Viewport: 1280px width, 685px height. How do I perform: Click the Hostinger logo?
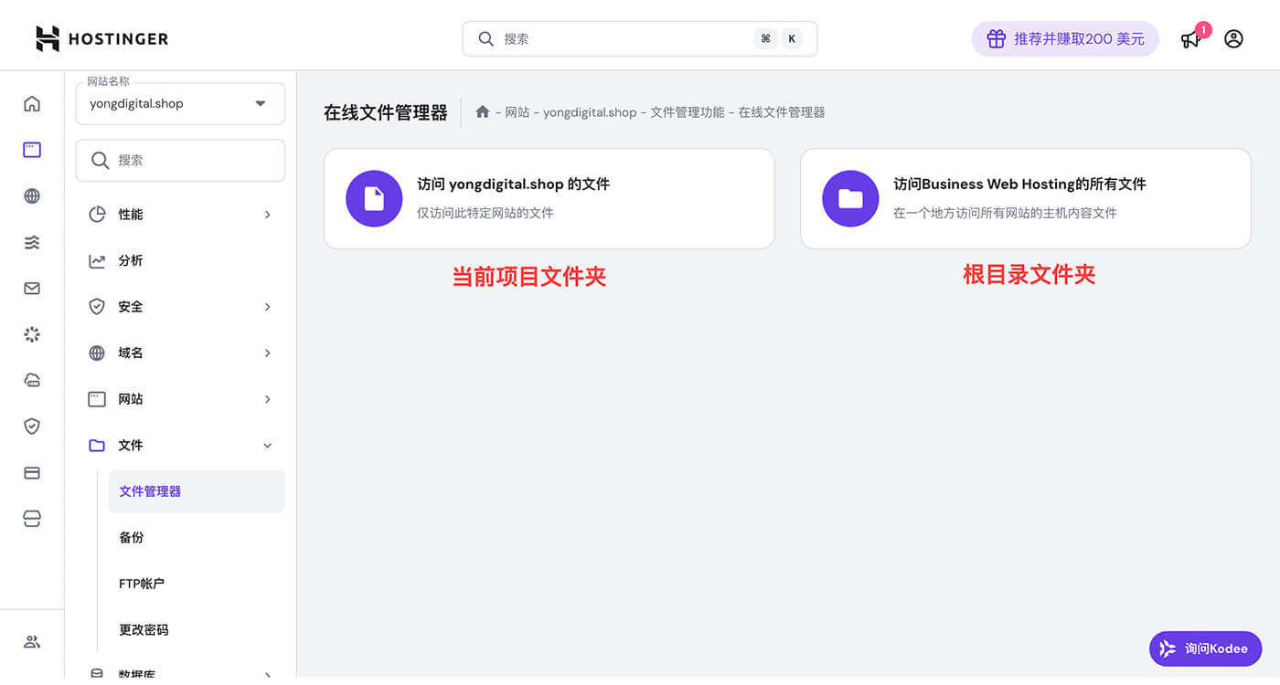click(x=101, y=38)
